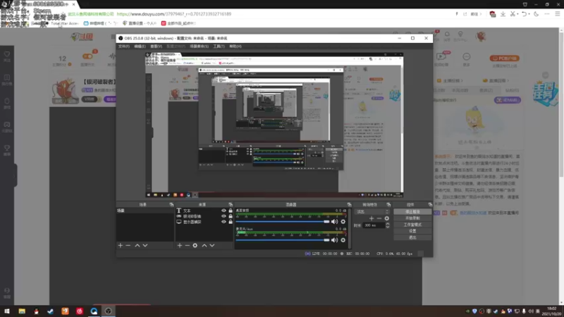This screenshot has width=564, height=317.
Task: Toggle lock on display capture source
Action: point(231,222)
